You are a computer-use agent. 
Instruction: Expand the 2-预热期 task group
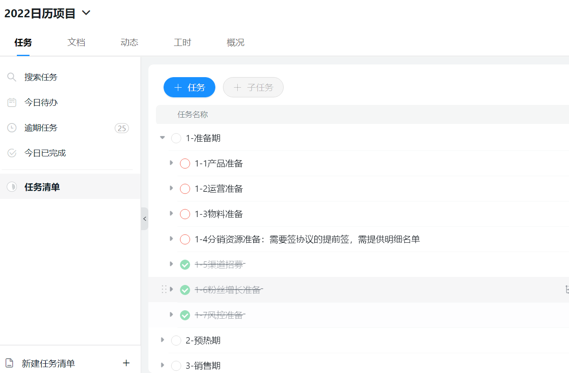click(x=162, y=340)
